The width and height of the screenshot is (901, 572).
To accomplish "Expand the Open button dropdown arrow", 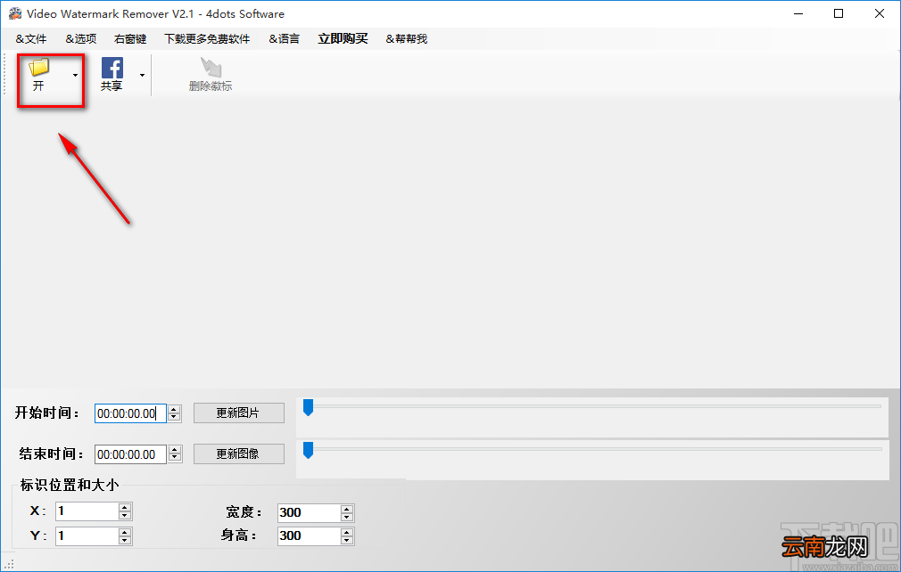I will [75, 75].
